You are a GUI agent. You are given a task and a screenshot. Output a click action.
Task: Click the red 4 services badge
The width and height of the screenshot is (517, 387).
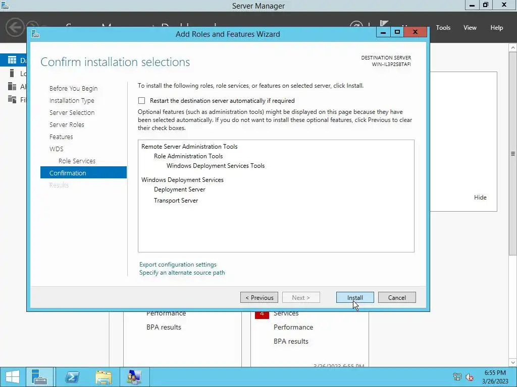[x=262, y=314]
